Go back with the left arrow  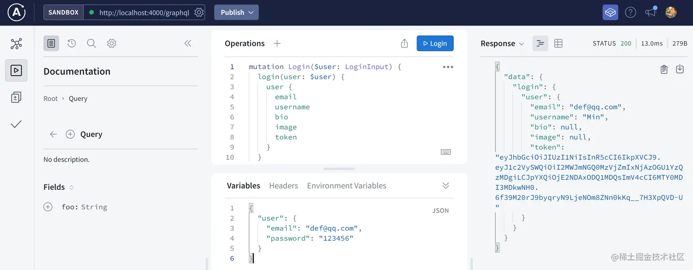53,134
